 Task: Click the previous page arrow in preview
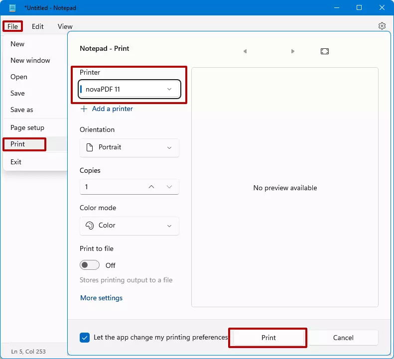point(245,51)
